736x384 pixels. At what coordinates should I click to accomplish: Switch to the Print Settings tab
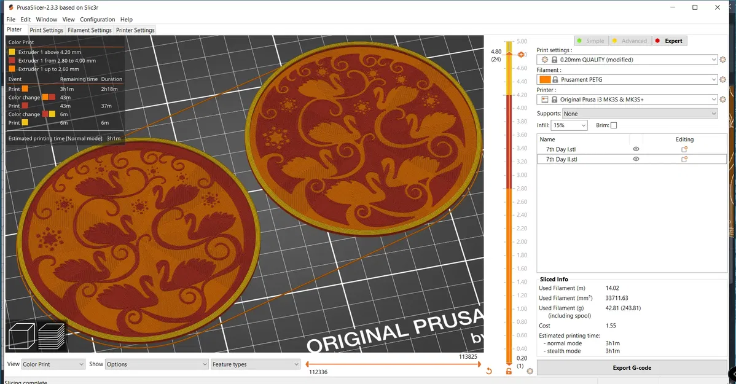(x=47, y=30)
